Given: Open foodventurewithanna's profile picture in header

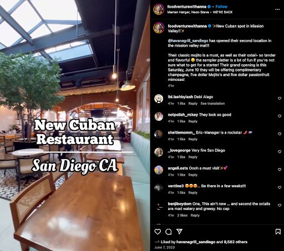Looking at the screenshot, I should 159,9.
